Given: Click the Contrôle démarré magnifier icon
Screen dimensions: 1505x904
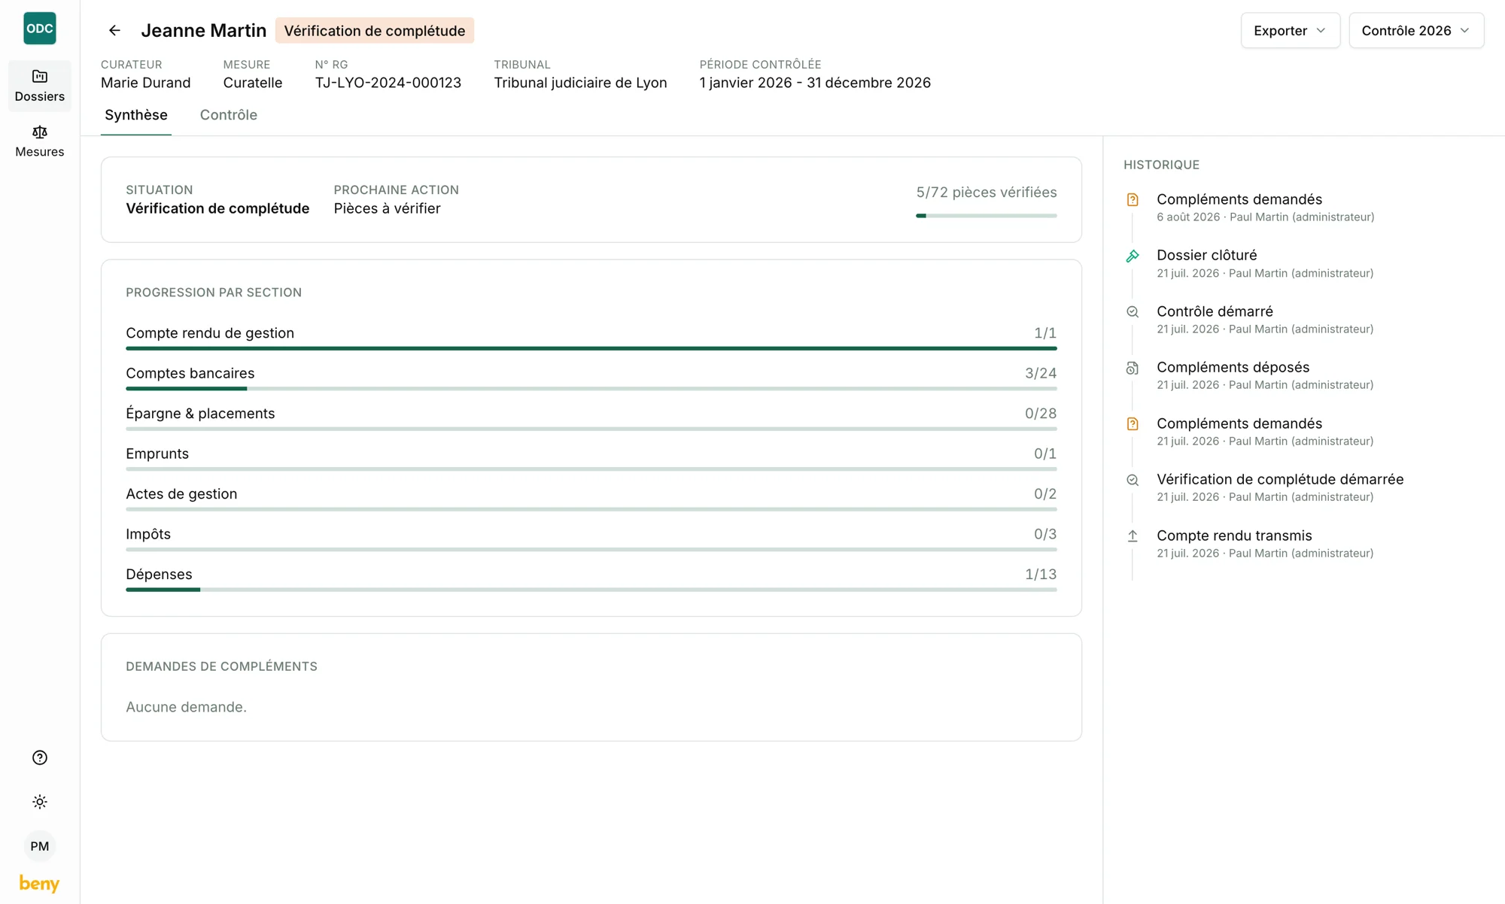Looking at the screenshot, I should point(1133,312).
